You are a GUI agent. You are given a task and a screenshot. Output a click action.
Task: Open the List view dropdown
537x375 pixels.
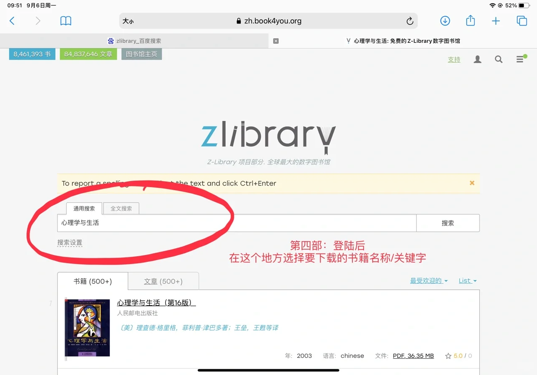coord(467,281)
